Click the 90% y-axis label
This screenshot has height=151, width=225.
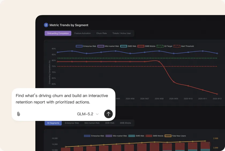pyautogui.click(x=54, y=49)
